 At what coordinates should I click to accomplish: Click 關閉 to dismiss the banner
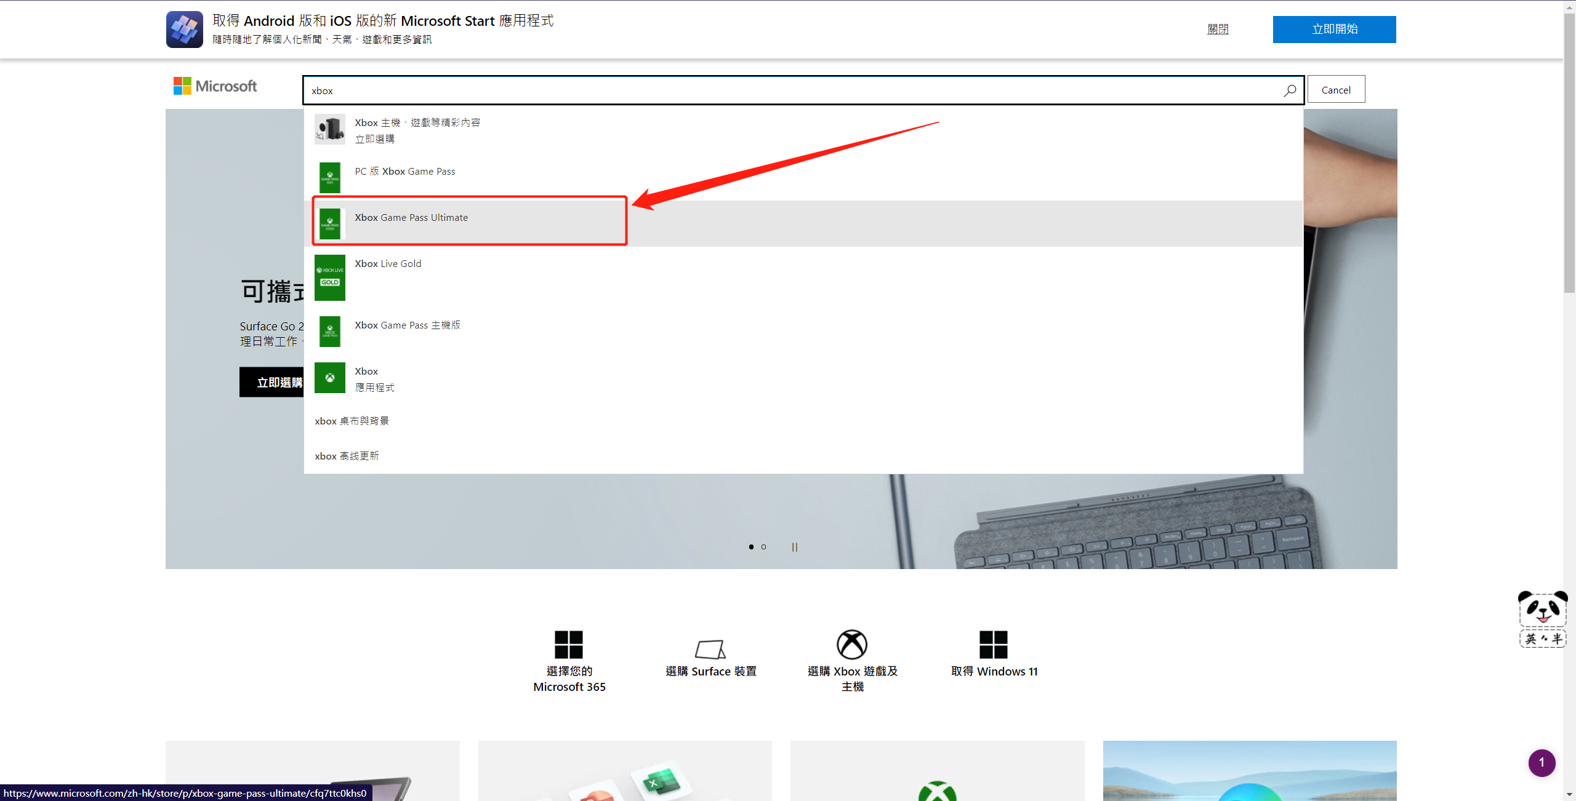(1218, 29)
